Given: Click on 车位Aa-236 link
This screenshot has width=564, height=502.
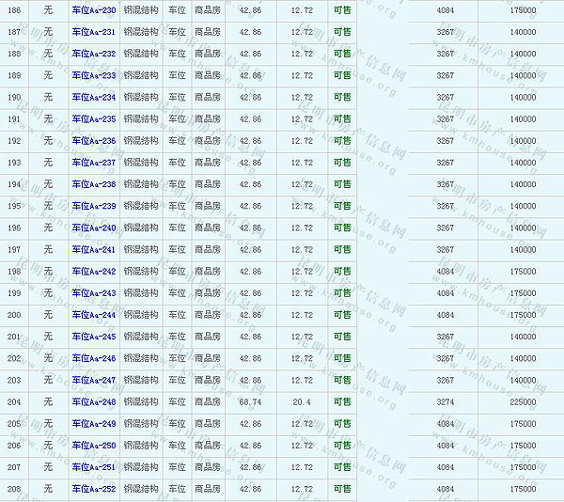Looking at the screenshot, I should click(94, 141).
